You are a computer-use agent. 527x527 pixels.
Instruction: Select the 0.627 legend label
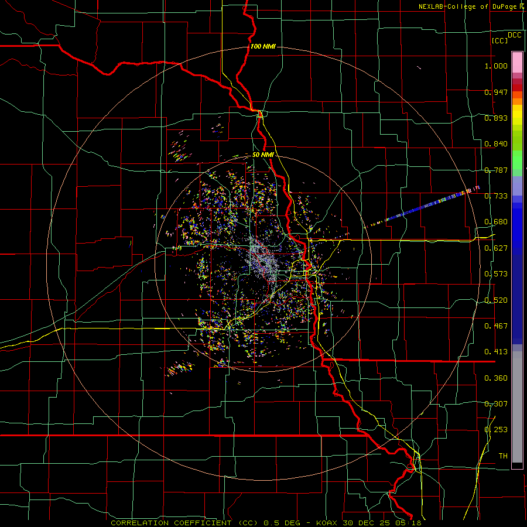496,248
